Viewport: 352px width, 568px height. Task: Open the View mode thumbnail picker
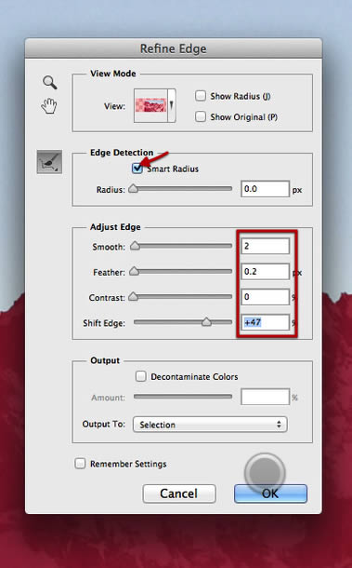[x=150, y=105]
